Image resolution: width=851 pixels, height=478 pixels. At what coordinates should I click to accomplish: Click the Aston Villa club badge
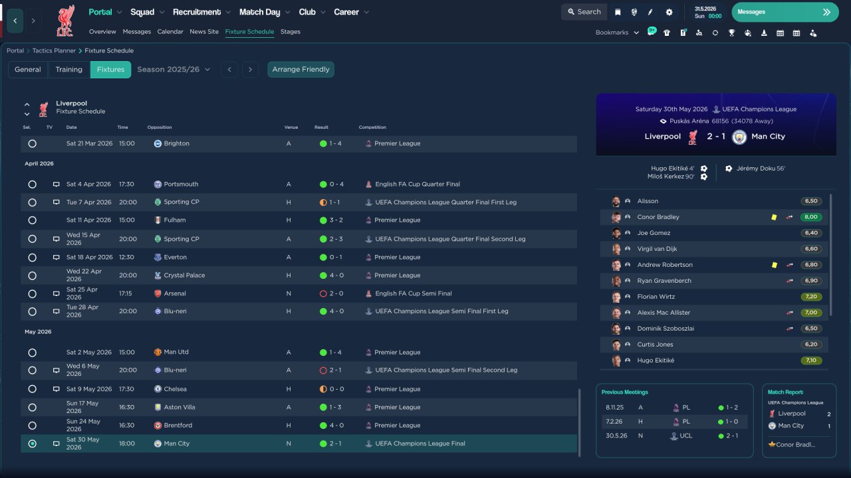pyautogui.click(x=158, y=407)
